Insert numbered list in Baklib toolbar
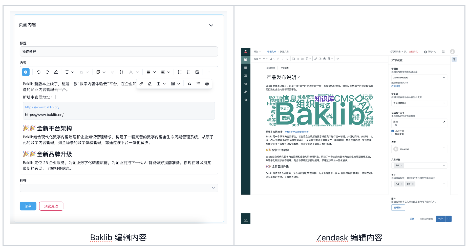This screenshot has width=469, height=250. (x=180, y=72)
